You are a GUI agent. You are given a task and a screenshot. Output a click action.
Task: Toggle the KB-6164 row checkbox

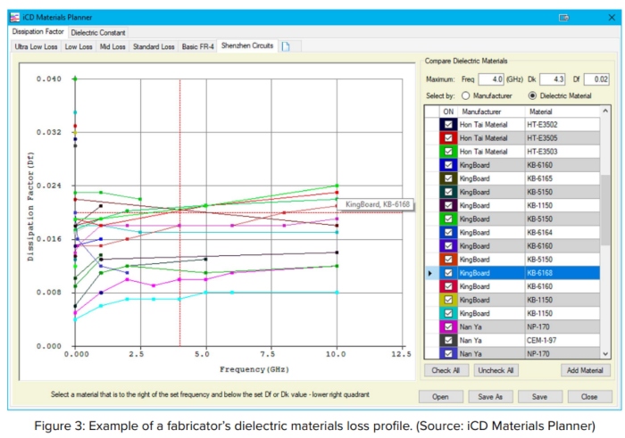[448, 233]
